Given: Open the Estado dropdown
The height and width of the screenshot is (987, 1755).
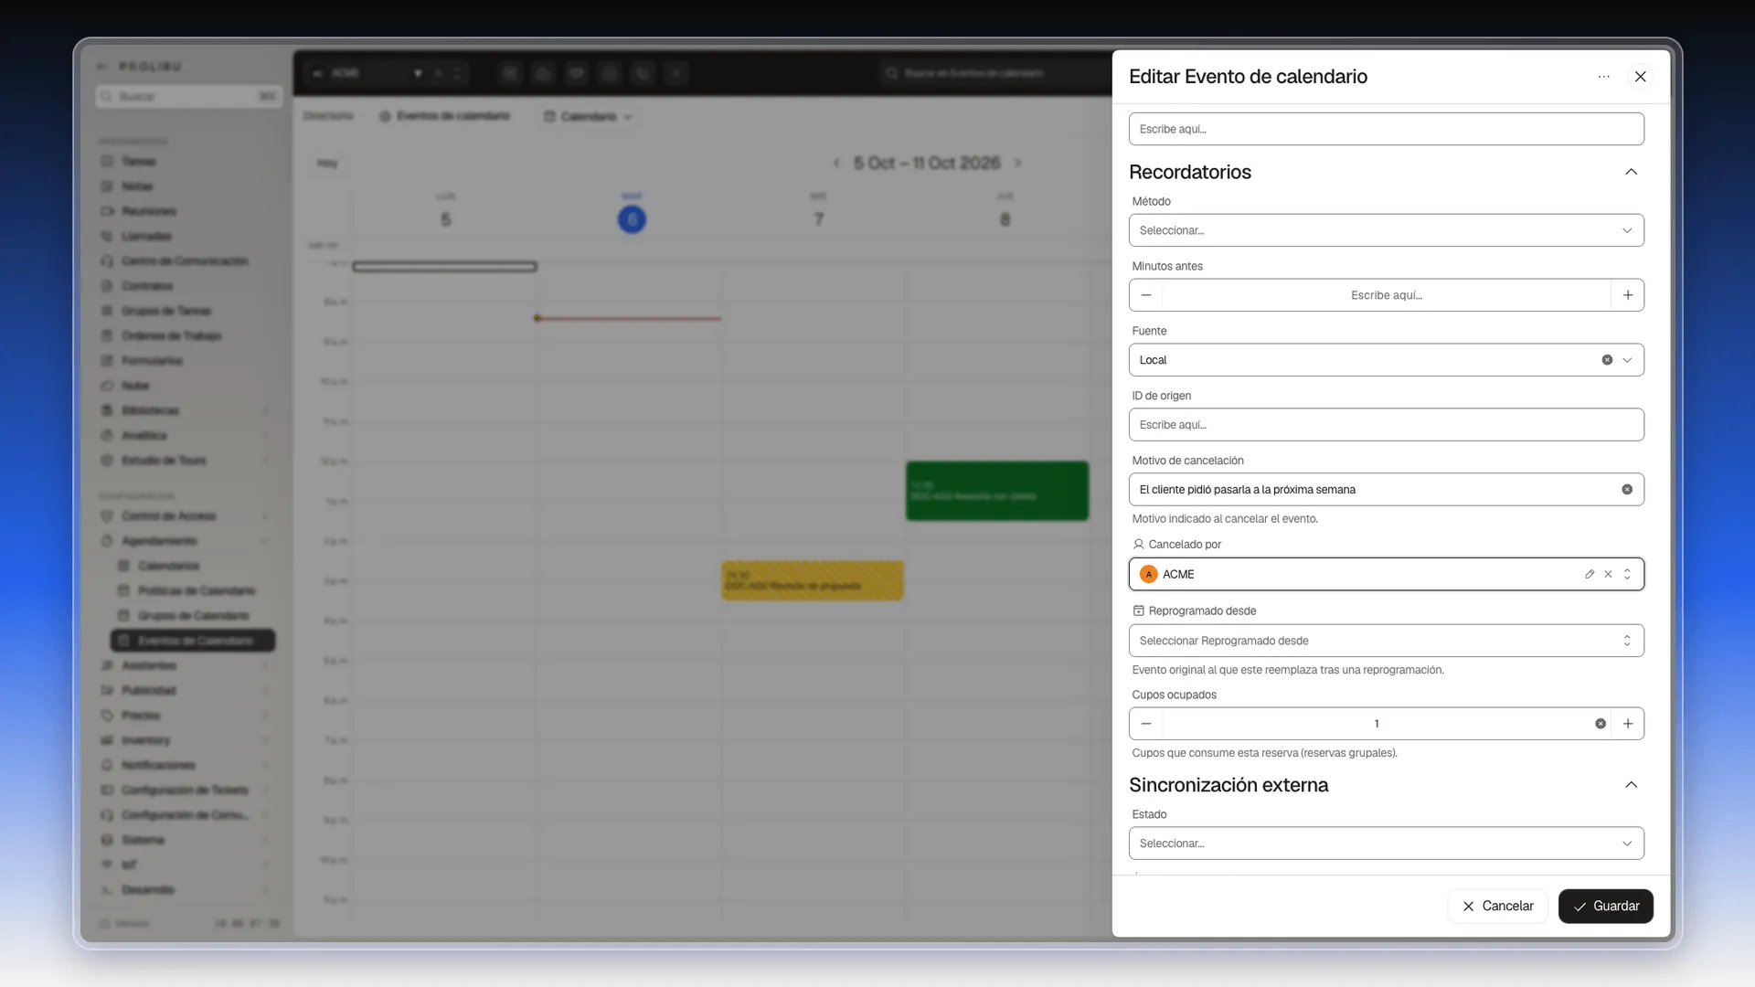Looking at the screenshot, I should tap(1386, 844).
